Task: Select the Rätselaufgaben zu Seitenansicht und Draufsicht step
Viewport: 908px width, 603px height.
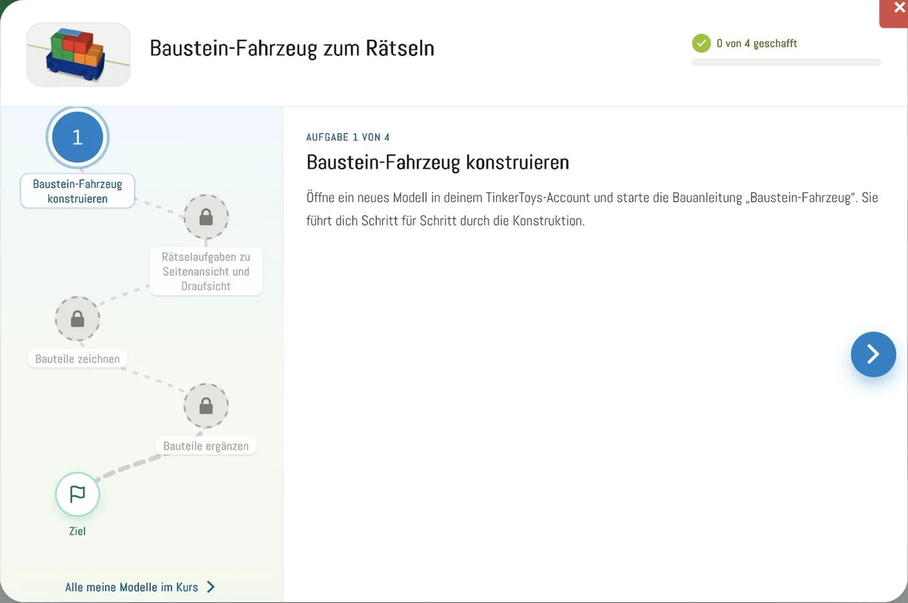Action: (206, 272)
